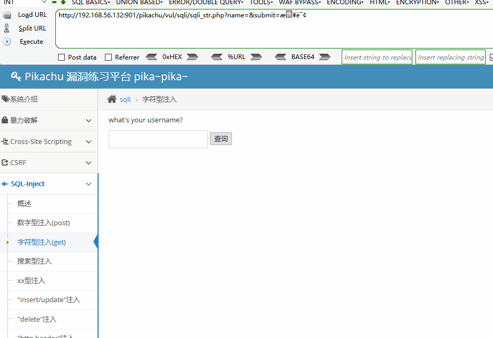Click the "what's your username?" text
This screenshot has width=493, height=338.
[146, 120]
